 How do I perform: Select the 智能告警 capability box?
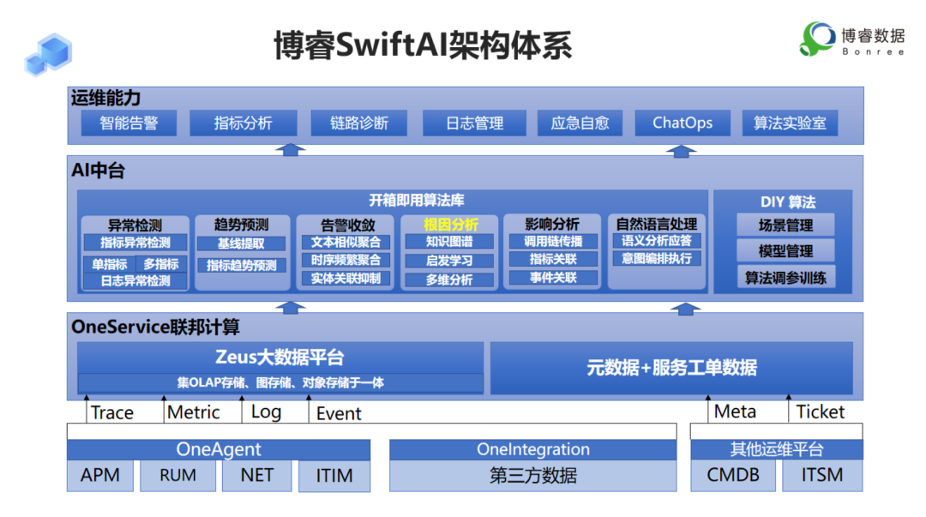[x=129, y=123]
